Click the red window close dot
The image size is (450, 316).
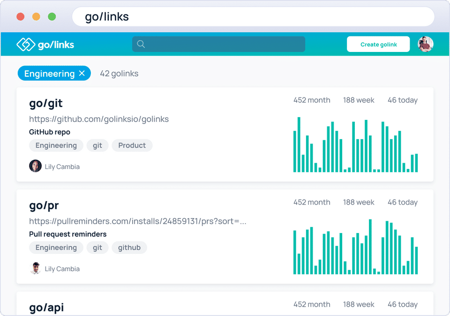point(20,17)
